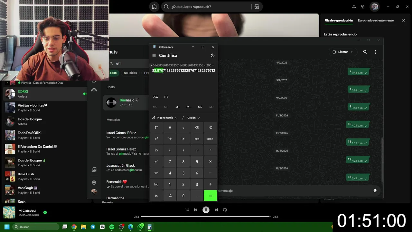Close the Spotify queue panel
The width and height of the screenshot is (412, 232).
404,20
